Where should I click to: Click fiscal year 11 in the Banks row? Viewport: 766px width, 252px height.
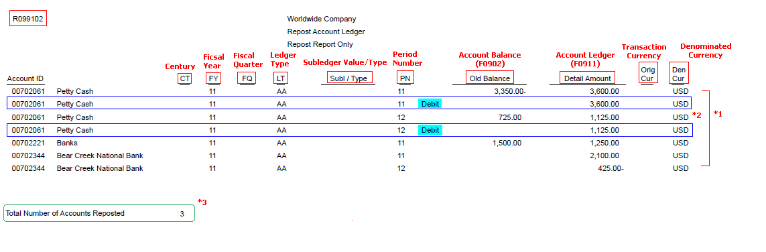click(x=212, y=143)
